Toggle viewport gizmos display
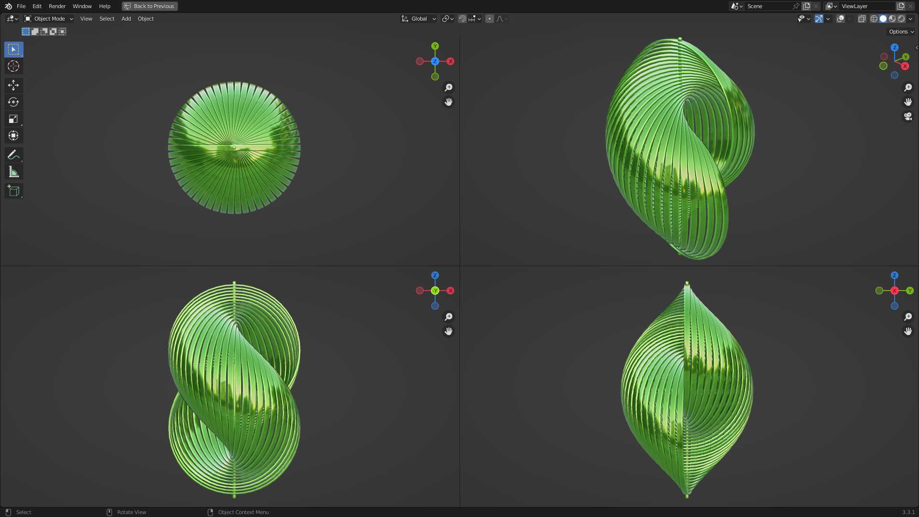This screenshot has height=517, width=919. (819, 19)
